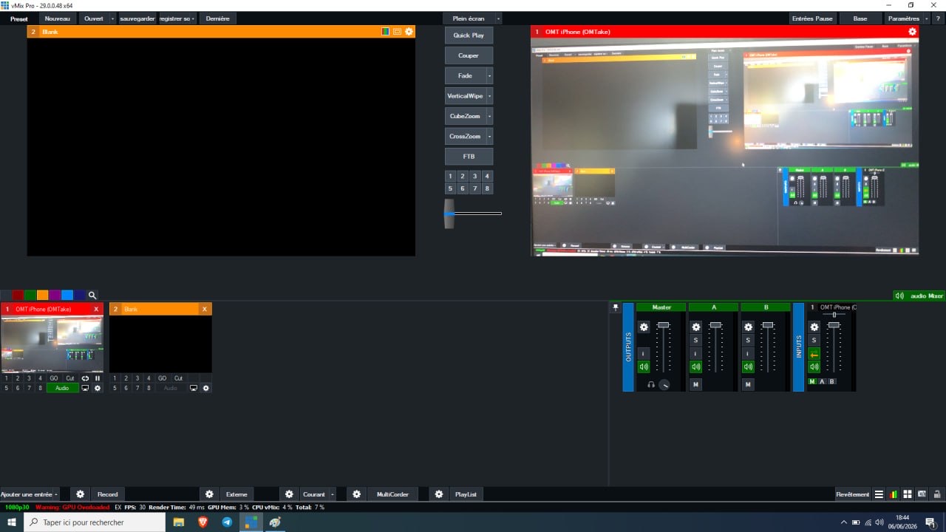This screenshot has height=532, width=946.
Task: Open Externe settings gear
Action: tap(209, 494)
